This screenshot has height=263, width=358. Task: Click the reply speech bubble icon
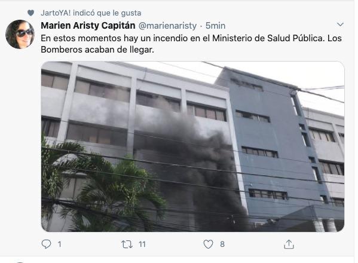[x=46, y=244]
